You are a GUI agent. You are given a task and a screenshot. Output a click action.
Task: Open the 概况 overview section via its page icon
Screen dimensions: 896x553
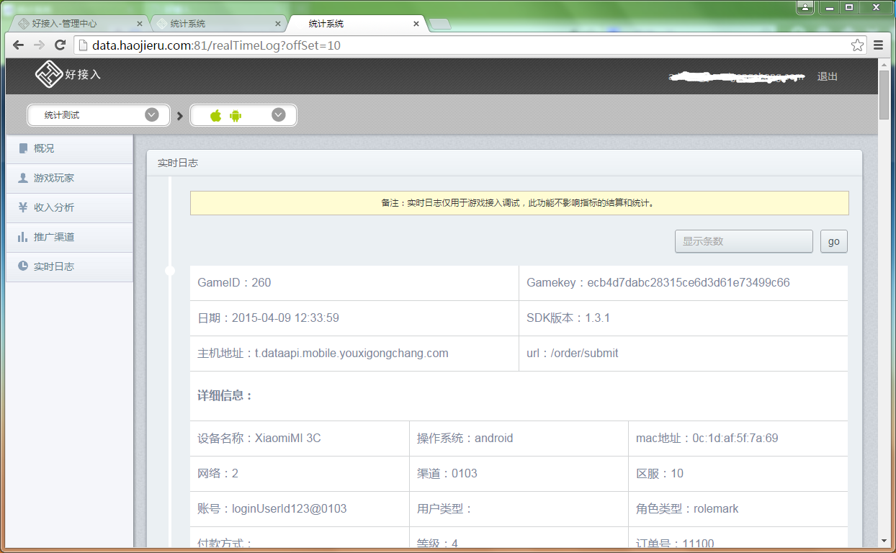pos(24,148)
